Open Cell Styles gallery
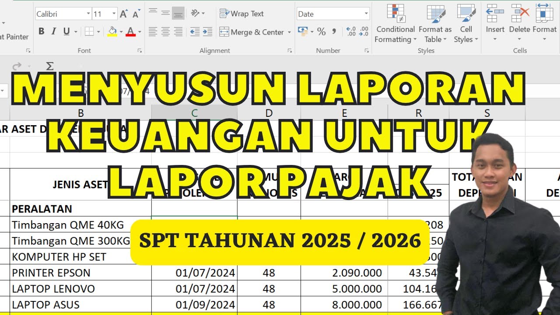Screen dimensions: 560x315 coord(466,24)
